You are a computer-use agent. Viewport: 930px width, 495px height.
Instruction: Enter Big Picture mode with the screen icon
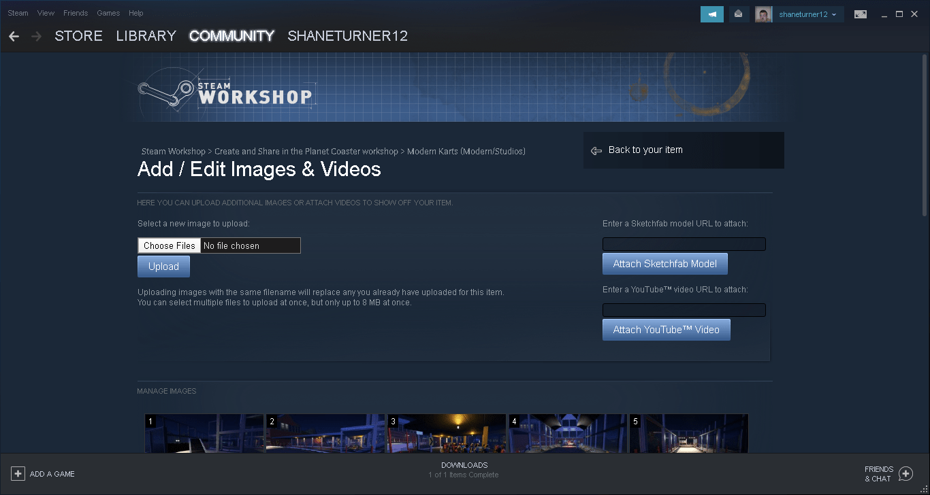click(x=860, y=14)
